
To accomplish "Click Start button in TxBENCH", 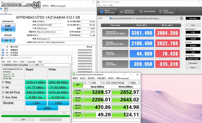I will point(193,25).
